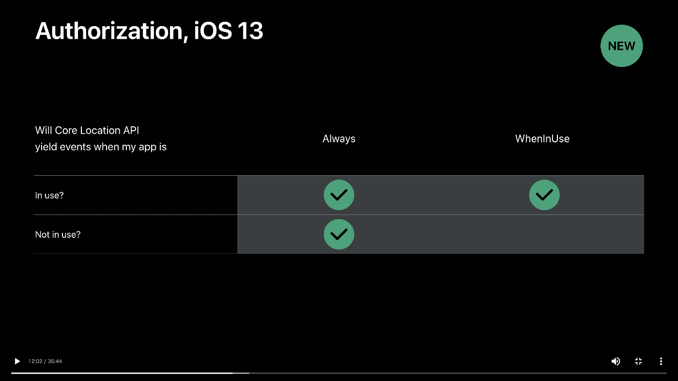Click the Always column header

(339, 139)
